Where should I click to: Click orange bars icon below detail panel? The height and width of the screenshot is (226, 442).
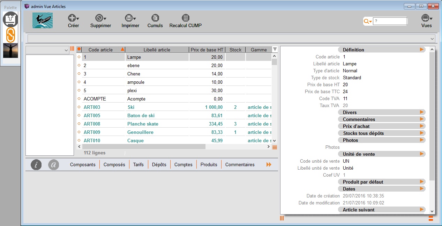(x=282, y=218)
